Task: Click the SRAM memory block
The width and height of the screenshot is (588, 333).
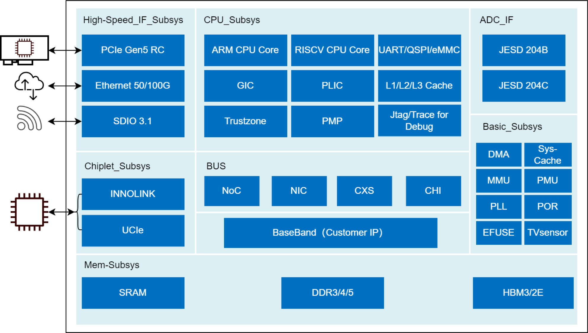Action: [x=133, y=293]
